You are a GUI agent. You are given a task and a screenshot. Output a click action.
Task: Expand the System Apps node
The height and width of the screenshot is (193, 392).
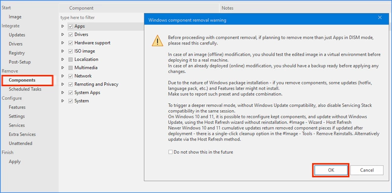point(63,93)
